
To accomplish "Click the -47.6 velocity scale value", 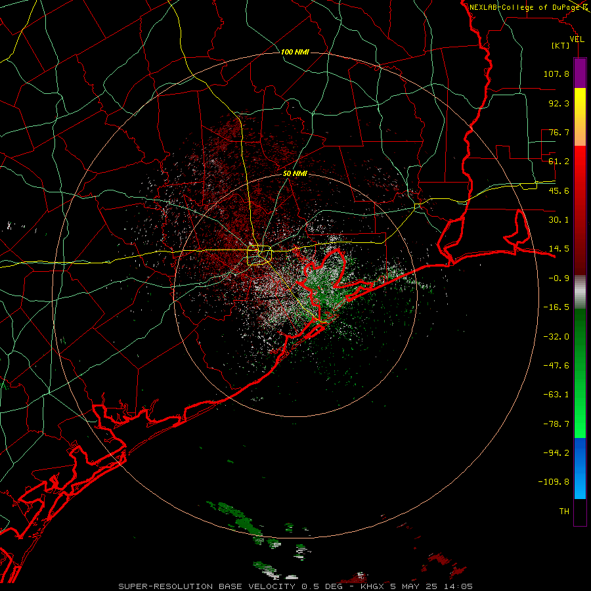I will 556,366.
